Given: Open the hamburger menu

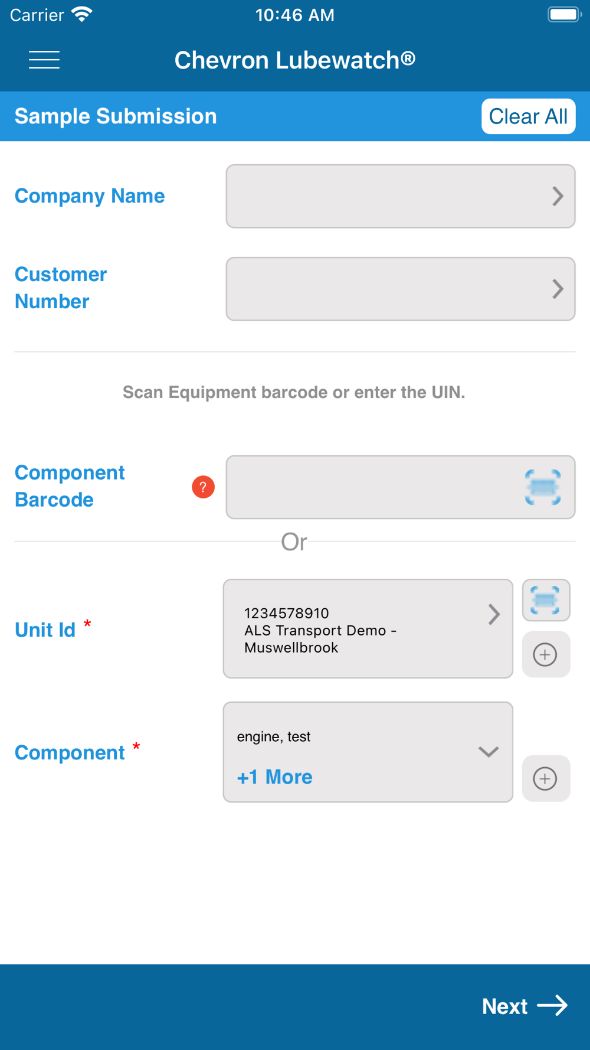Looking at the screenshot, I should coord(44,60).
